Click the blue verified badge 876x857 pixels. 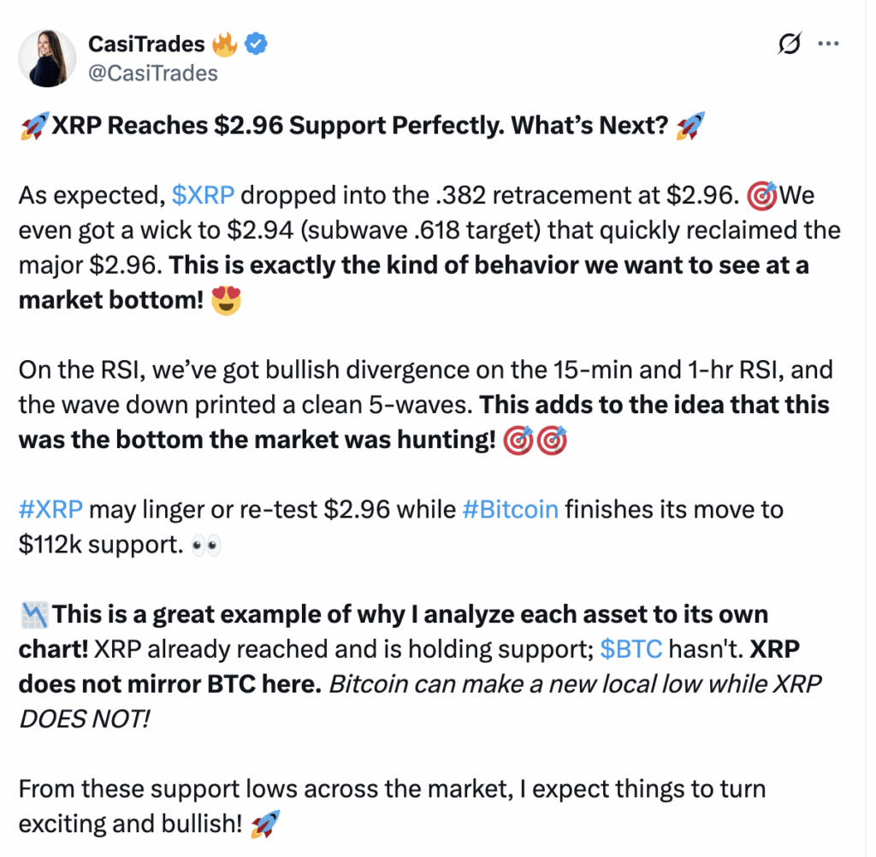click(256, 44)
